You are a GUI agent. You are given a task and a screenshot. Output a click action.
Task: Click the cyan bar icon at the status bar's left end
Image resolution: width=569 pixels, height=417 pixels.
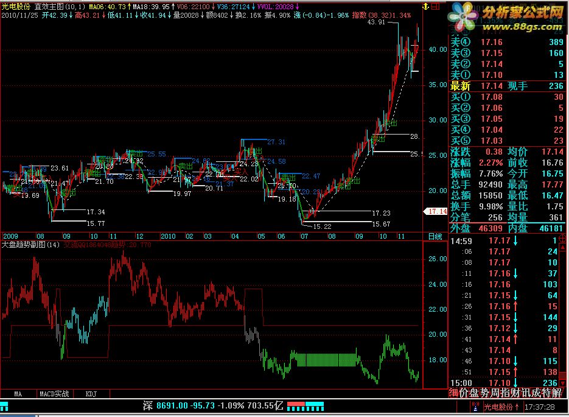coord(4,407)
